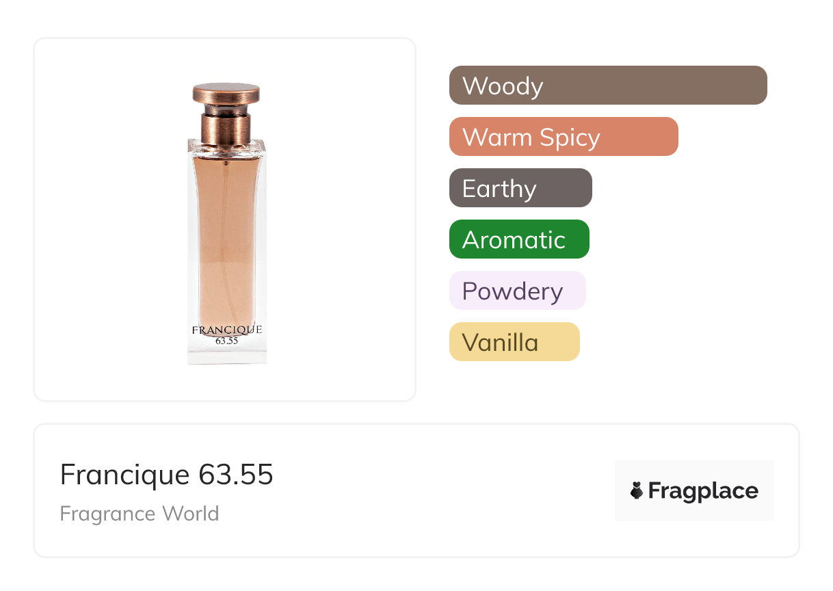Choose the yellow Vanilla accord bar
The image size is (833, 591).
(514, 342)
